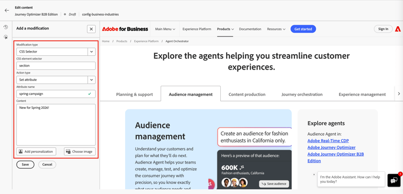This screenshot has width=403, height=194.
Task: Click the CSS element selector field
Action: tap(56, 65)
